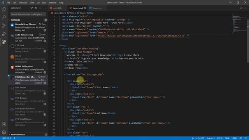Open gear for IntelliSense for CSS extension
Image resolution: width=249 pixels, height=140 pixels.
(x=45, y=83)
